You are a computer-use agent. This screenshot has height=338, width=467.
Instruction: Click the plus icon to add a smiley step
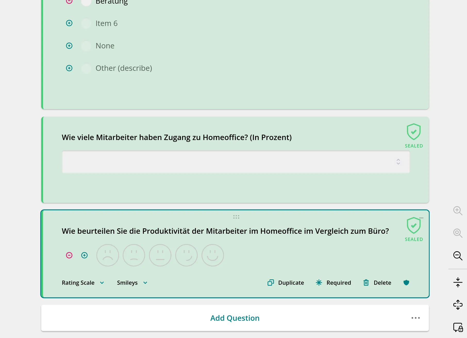tap(85, 255)
